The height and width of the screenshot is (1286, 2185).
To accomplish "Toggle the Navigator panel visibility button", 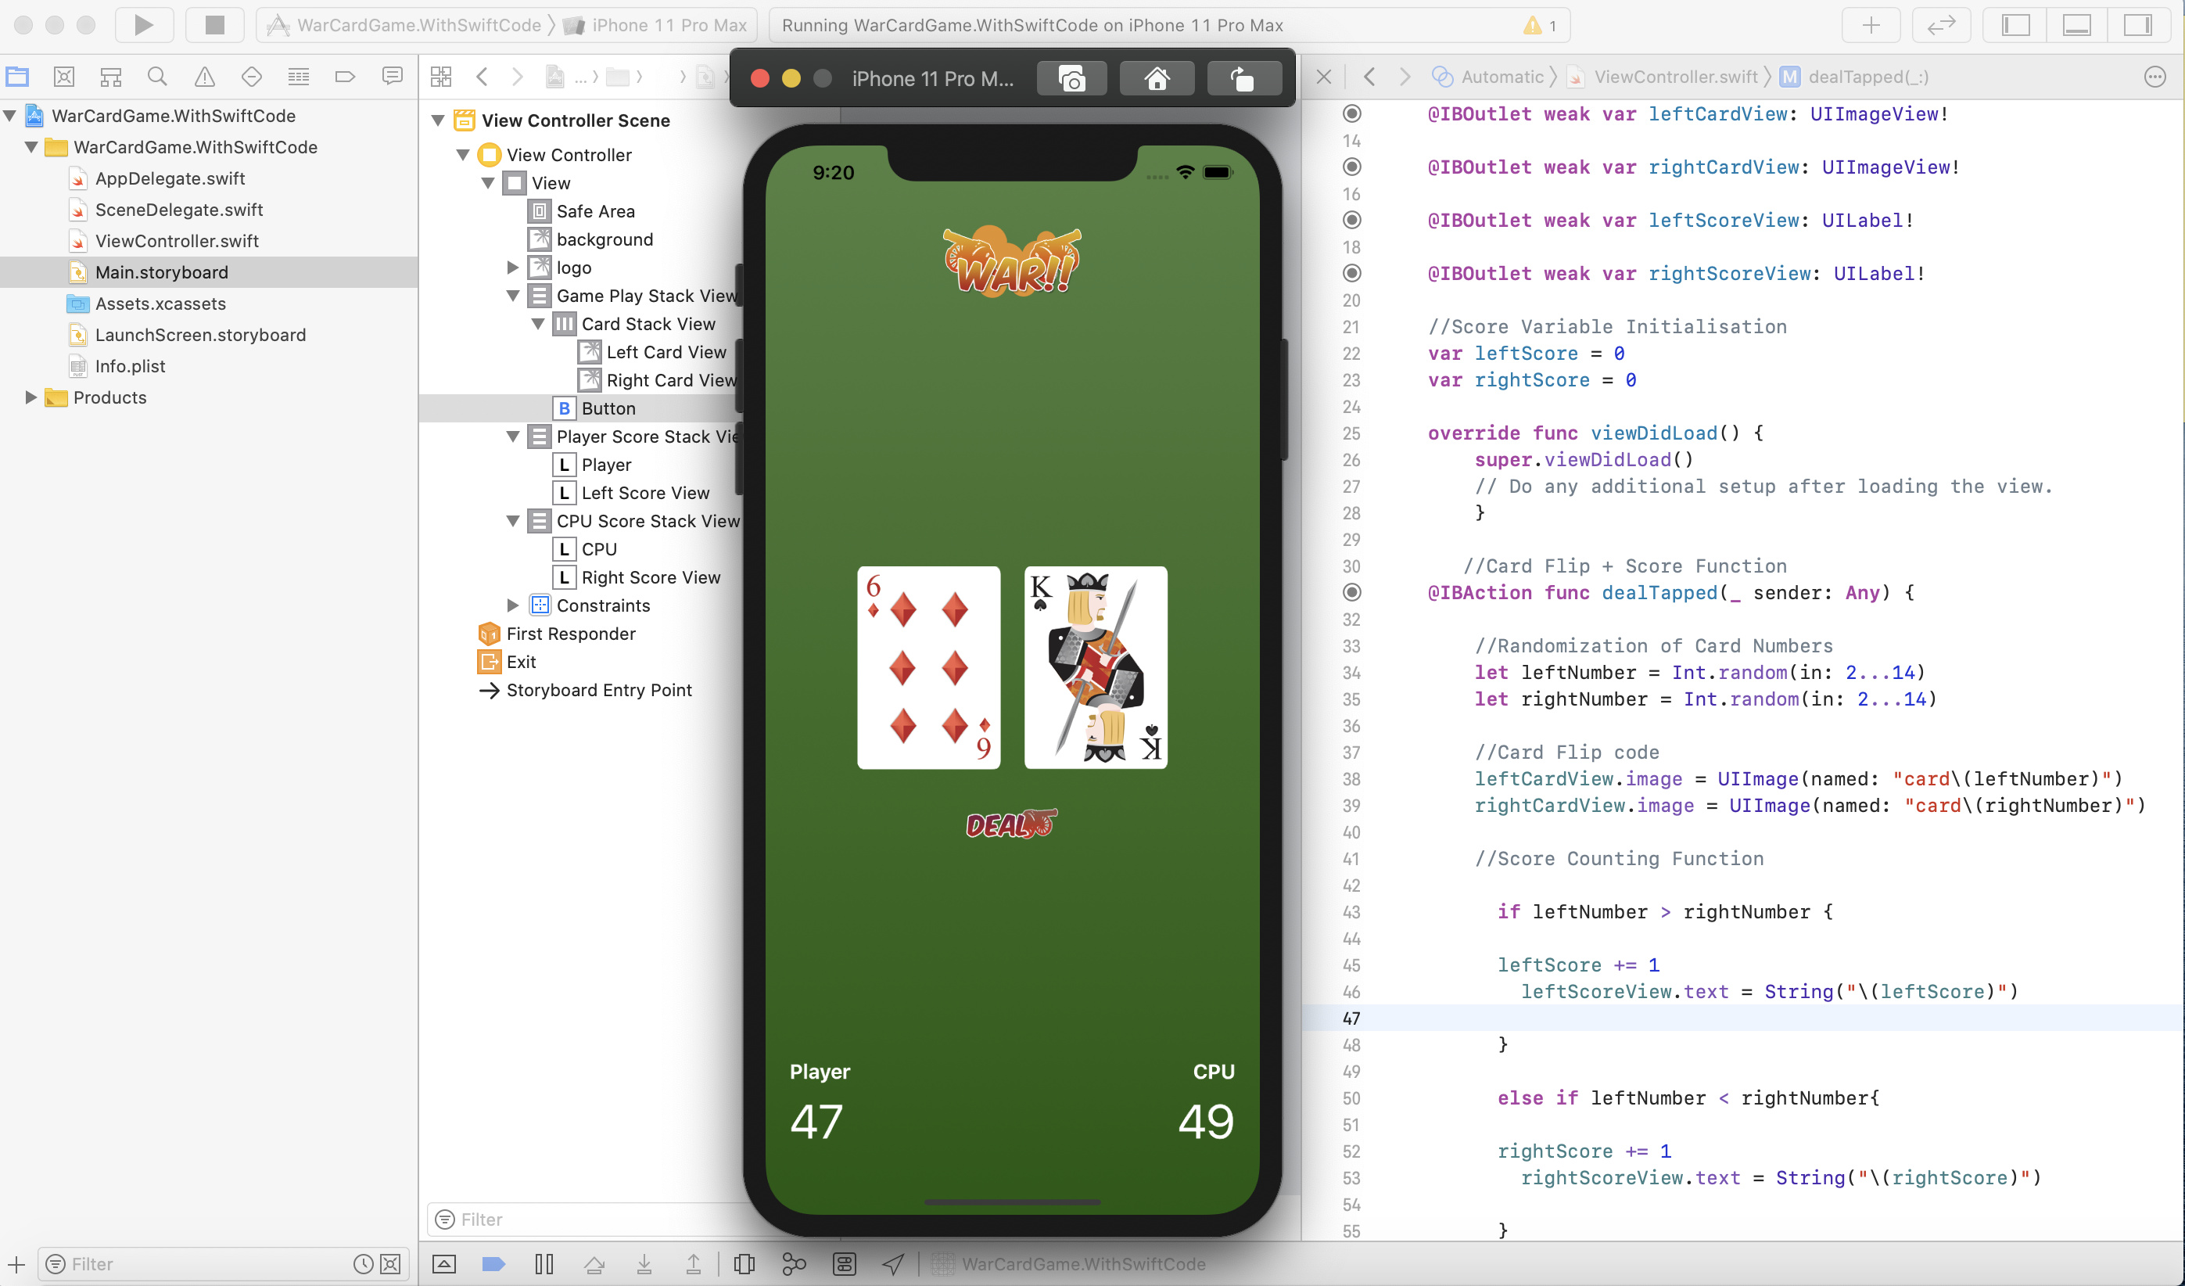I will tap(2015, 25).
